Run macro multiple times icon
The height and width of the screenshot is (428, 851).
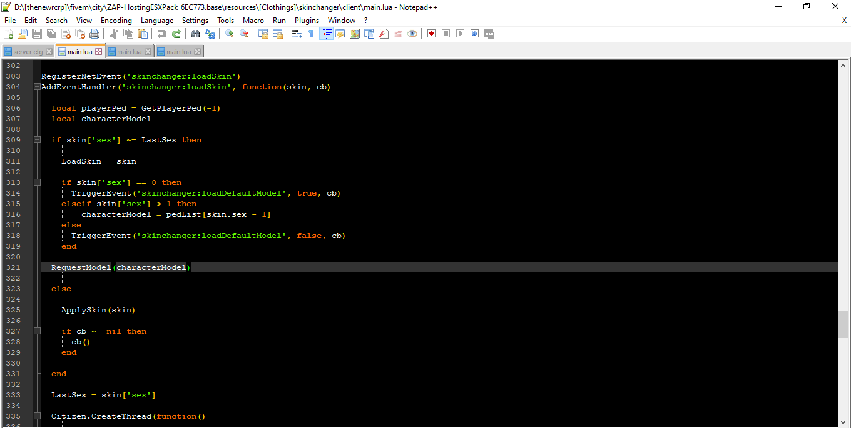click(475, 34)
